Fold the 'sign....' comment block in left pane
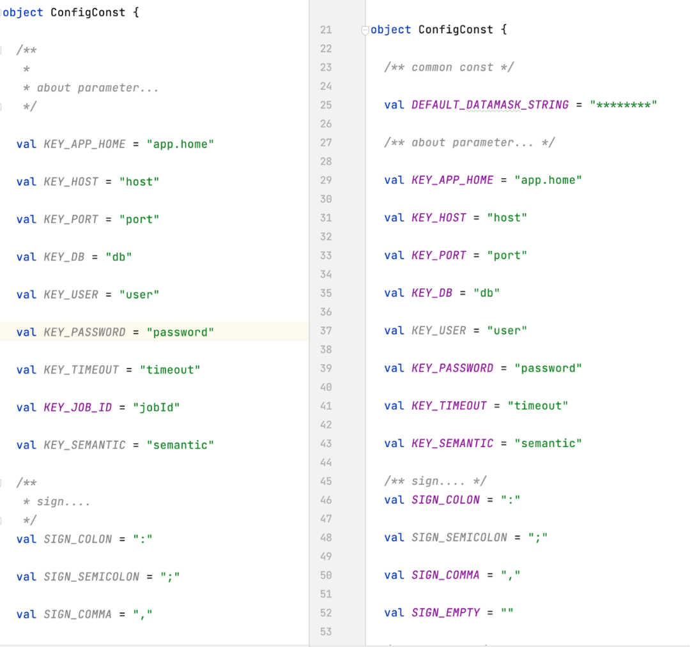Image resolution: width=690 pixels, height=647 pixels. point(2,483)
